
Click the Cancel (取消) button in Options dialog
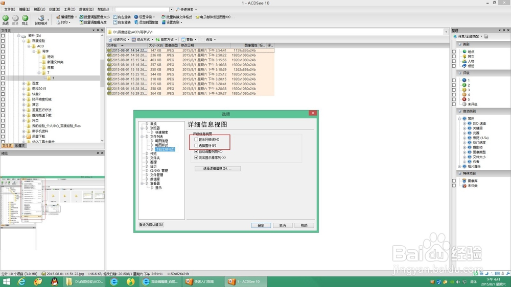tap(283, 225)
